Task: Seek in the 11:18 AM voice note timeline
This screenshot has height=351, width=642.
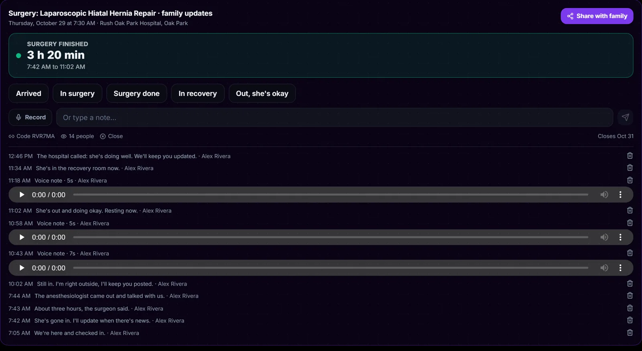Action: (x=331, y=195)
